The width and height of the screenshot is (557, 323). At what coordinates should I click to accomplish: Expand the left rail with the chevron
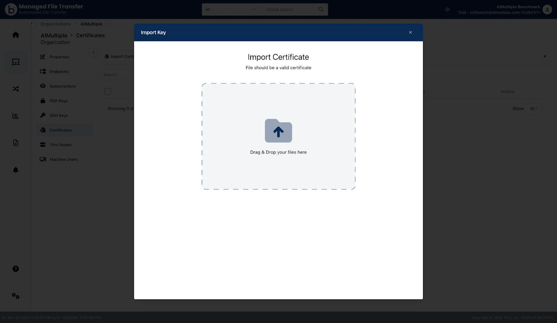pyautogui.click(x=32, y=23)
